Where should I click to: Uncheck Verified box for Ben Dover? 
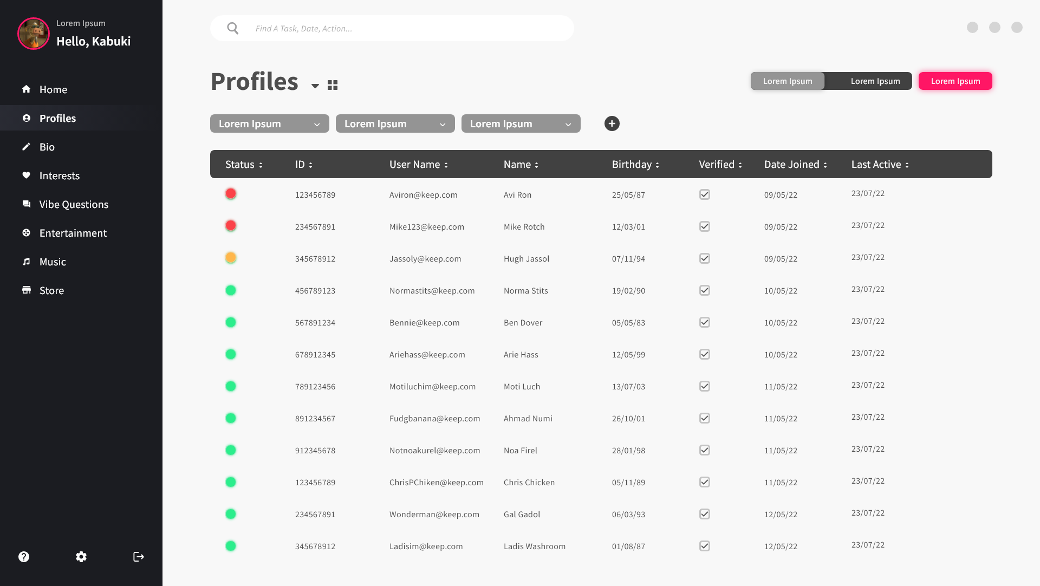[704, 322]
